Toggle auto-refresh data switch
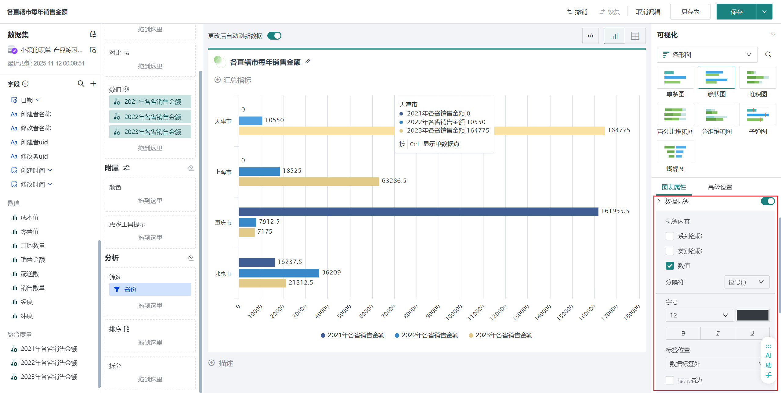 (x=274, y=36)
